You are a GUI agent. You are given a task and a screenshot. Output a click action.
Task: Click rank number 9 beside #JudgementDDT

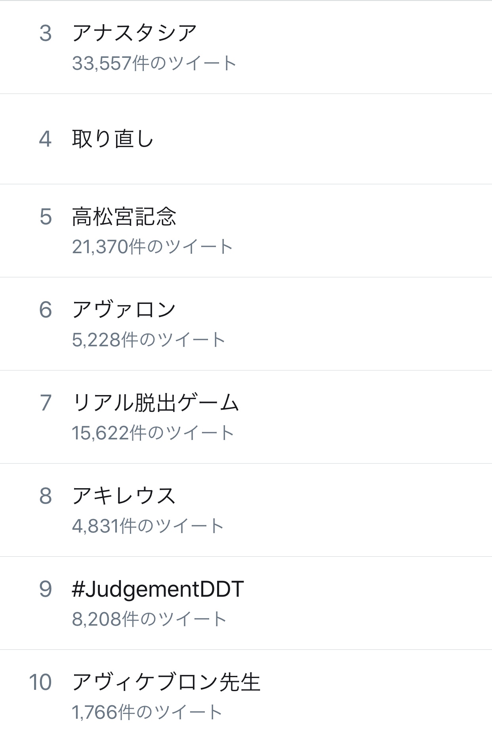[x=46, y=589]
